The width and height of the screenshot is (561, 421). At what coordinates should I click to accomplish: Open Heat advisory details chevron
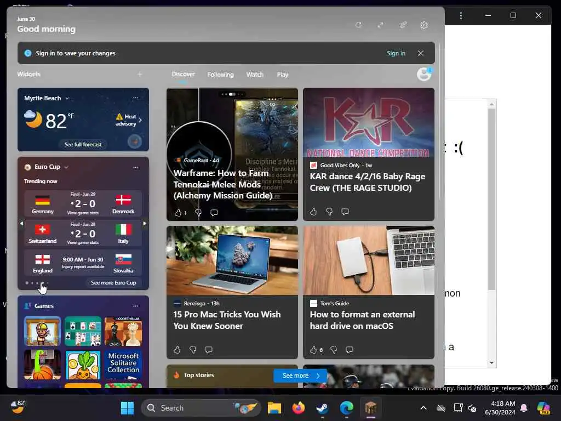[x=140, y=120]
